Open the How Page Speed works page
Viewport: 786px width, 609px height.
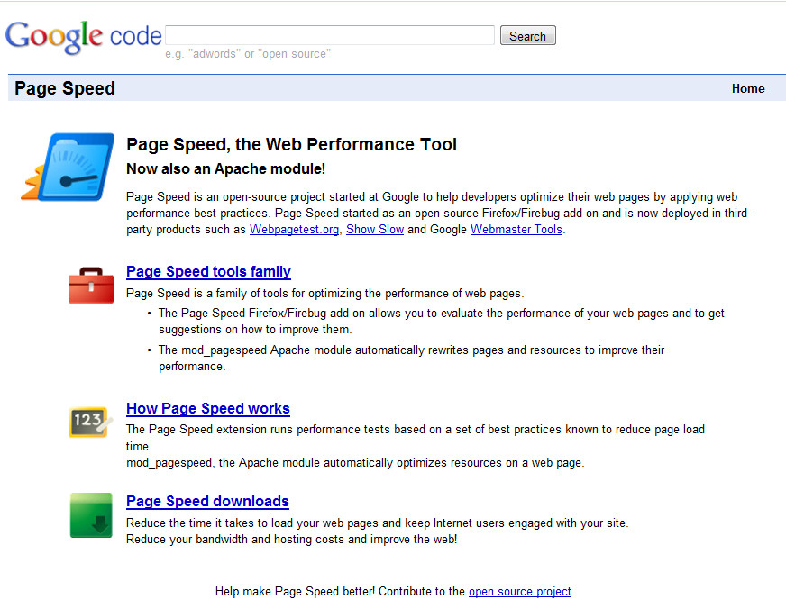pos(207,408)
